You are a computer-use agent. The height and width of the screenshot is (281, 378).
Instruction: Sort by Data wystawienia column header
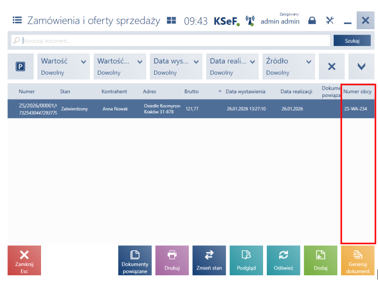pos(245,92)
